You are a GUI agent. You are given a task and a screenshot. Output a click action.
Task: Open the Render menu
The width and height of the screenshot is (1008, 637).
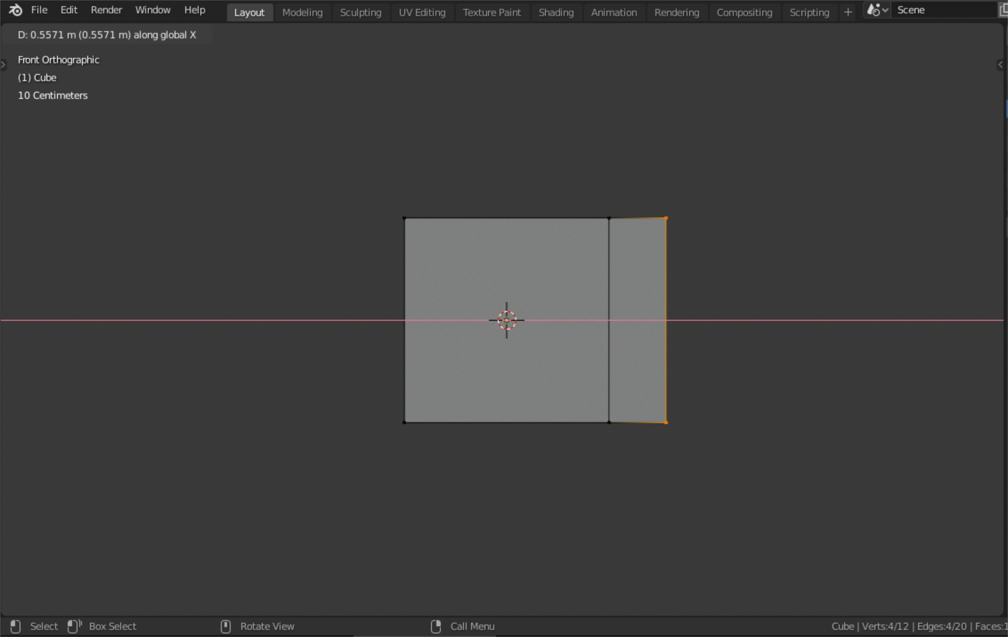click(106, 10)
